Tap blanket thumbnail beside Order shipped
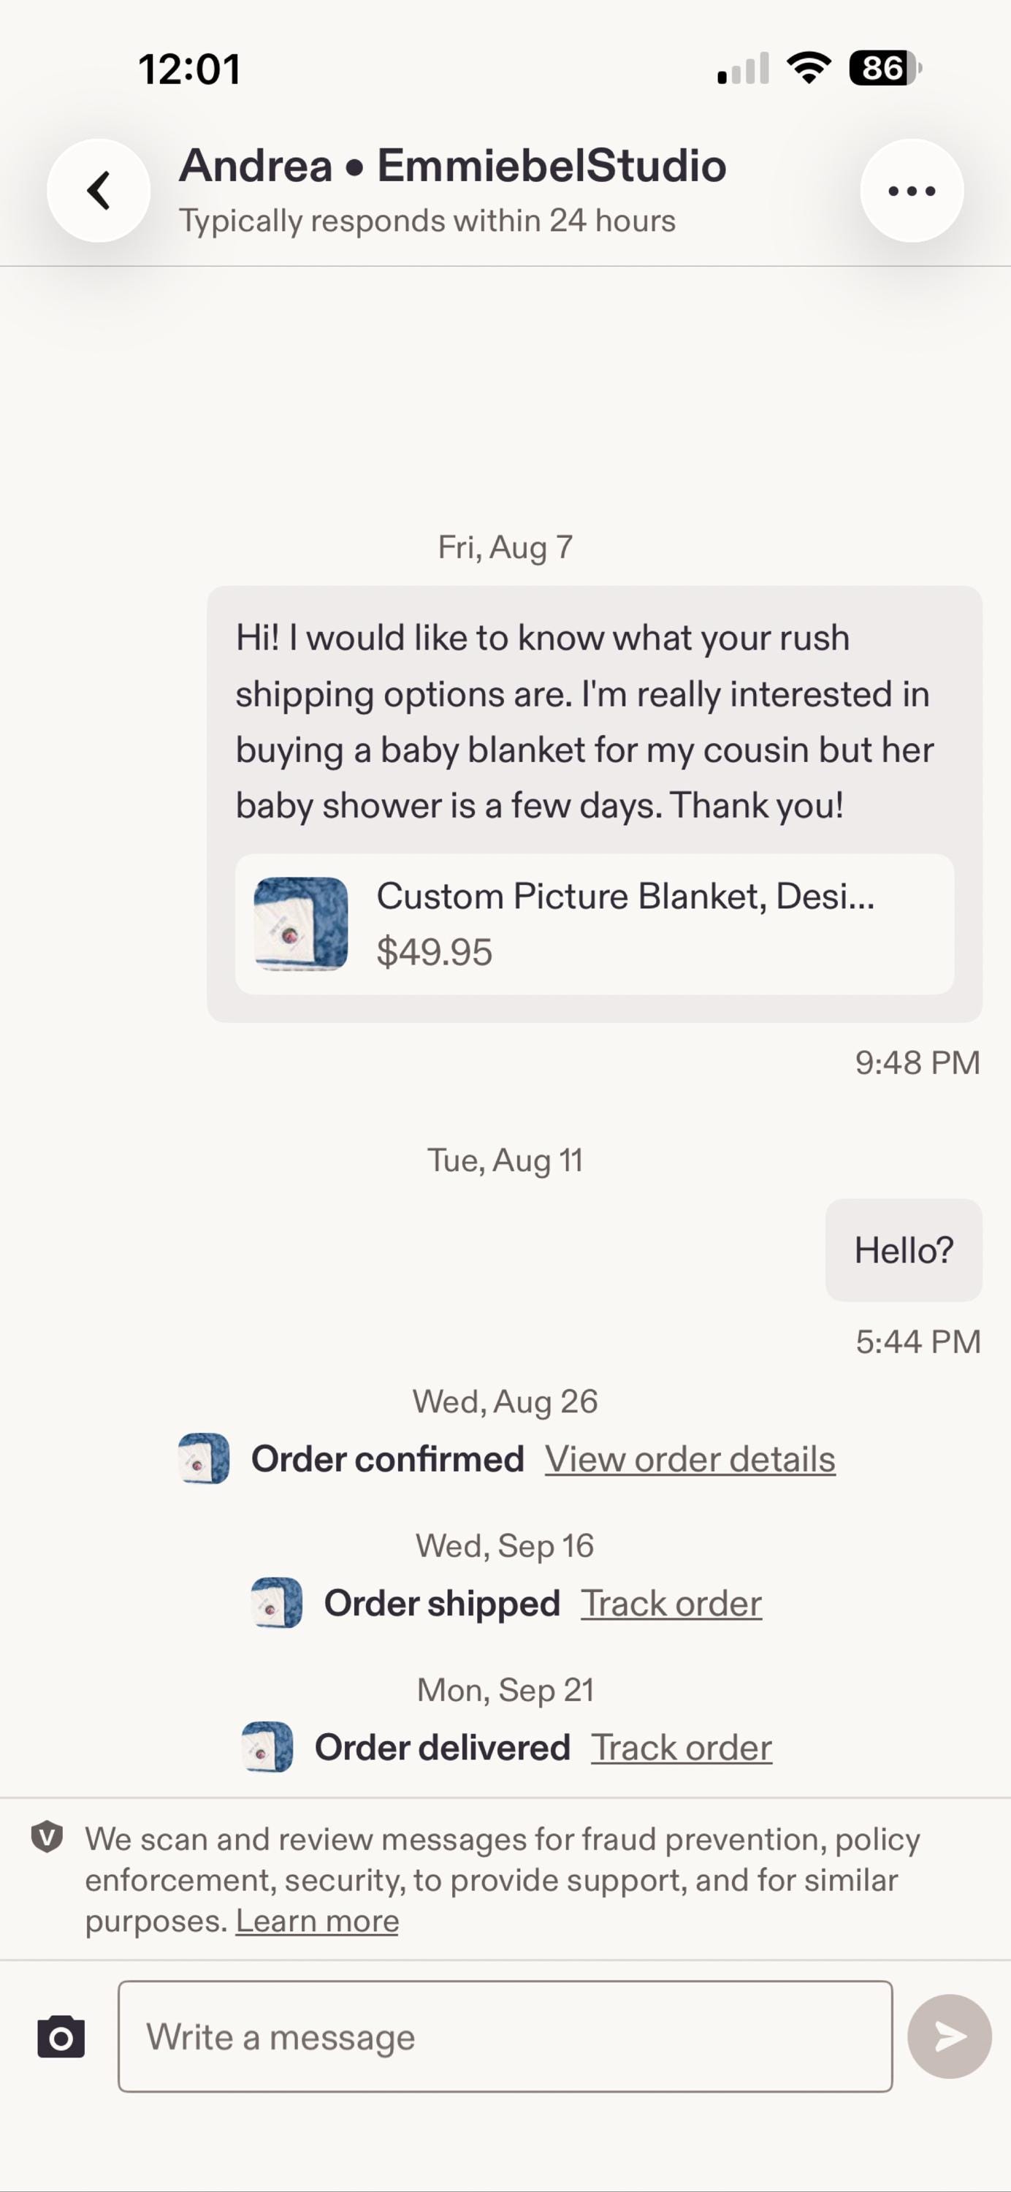Screen dimensions: 1011x2192 [278, 1602]
